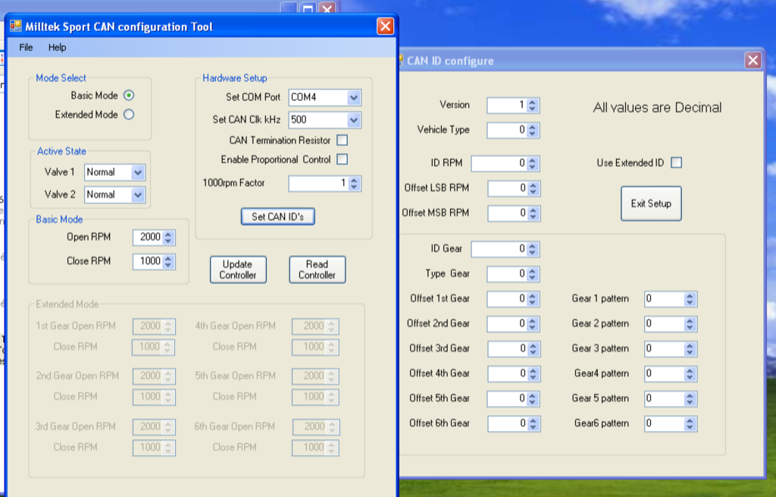The image size is (776, 497).
Task: Click the Exit Setup button
Action: pos(650,204)
